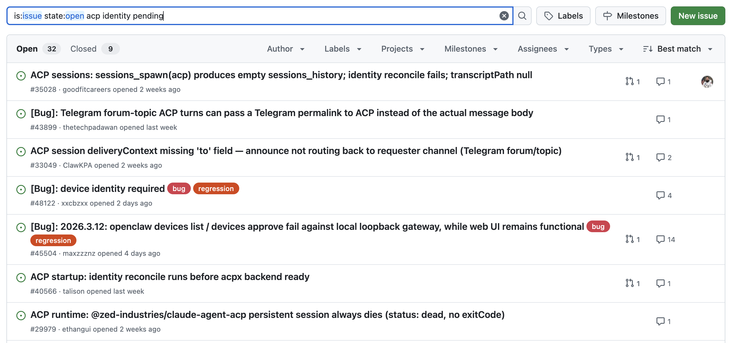730x343 pixels.
Task: Expand the Author filter dropdown
Action: [286, 49]
